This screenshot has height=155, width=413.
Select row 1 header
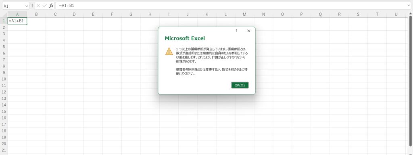pyautogui.click(x=4, y=21)
